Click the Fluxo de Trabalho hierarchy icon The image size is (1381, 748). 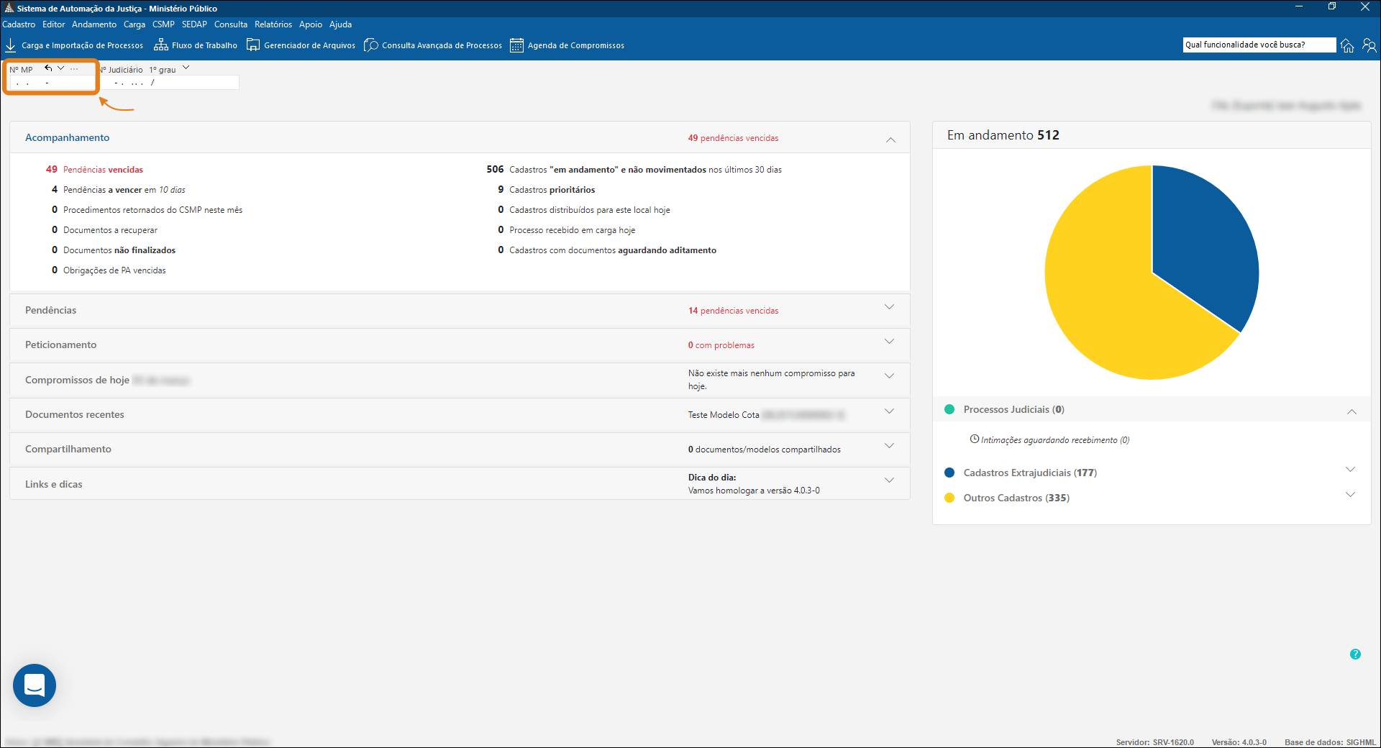[x=161, y=45]
